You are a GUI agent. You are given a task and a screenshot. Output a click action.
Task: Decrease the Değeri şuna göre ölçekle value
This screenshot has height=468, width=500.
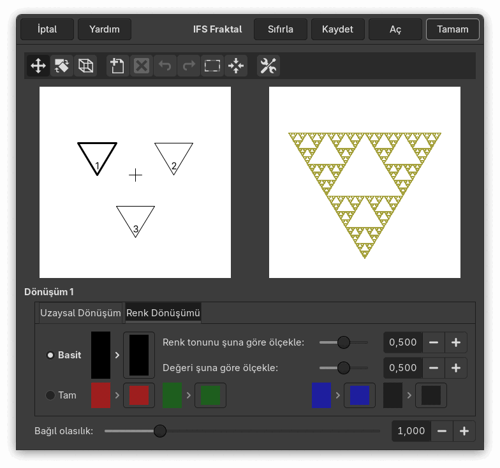coord(434,368)
